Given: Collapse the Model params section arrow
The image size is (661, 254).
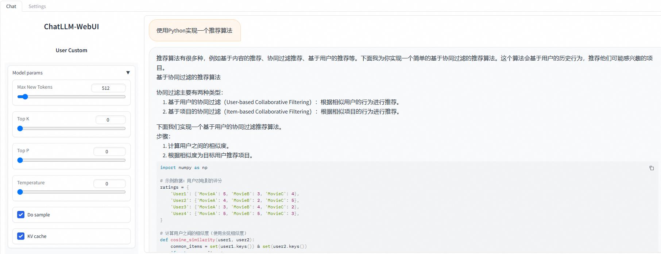Looking at the screenshot, I should tap(128, 73).
